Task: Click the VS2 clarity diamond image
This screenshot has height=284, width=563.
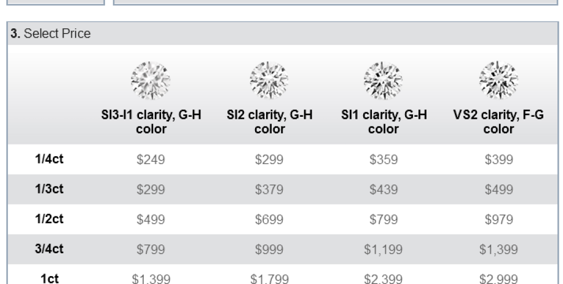Action: click(498, 81)
